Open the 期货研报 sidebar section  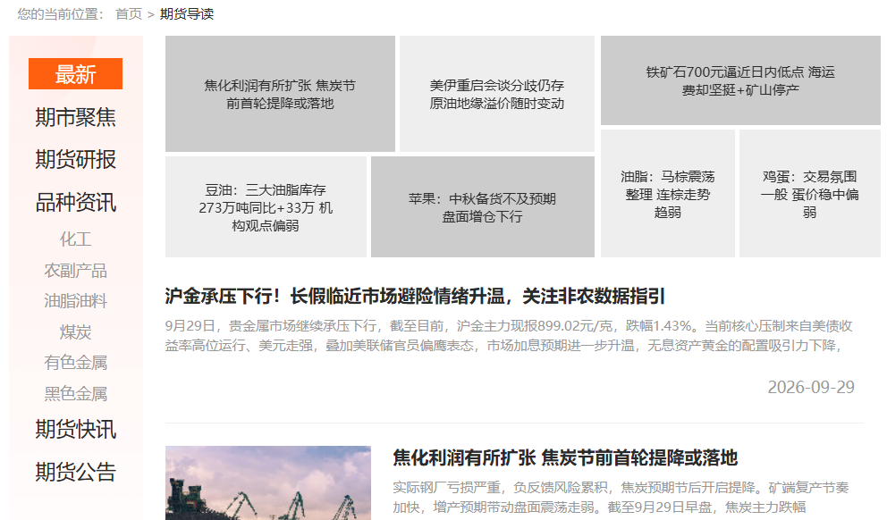[x=75, y=159]
